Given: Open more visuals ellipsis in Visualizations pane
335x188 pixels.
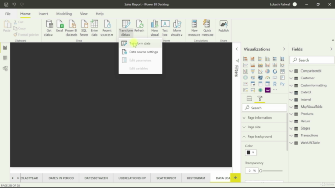Looking at the screenshot, I should coord(275,90).
